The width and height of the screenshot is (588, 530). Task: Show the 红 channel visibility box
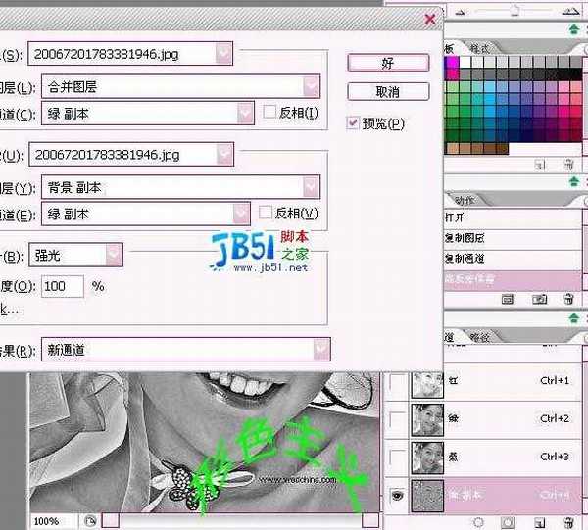398,381
